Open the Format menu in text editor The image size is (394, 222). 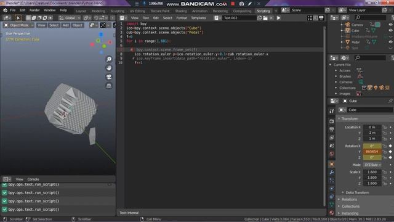(x=182, y=18)
